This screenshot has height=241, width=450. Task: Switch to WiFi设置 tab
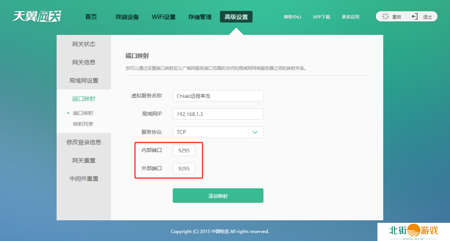coord(163,17)
